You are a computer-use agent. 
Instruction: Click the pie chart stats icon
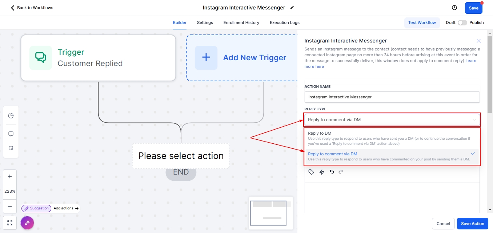11,116
